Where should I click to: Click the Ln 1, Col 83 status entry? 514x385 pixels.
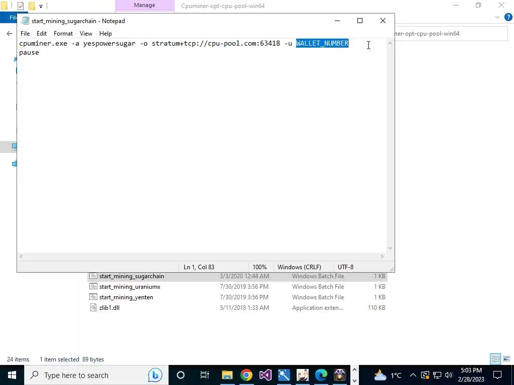tap(199, 267)
